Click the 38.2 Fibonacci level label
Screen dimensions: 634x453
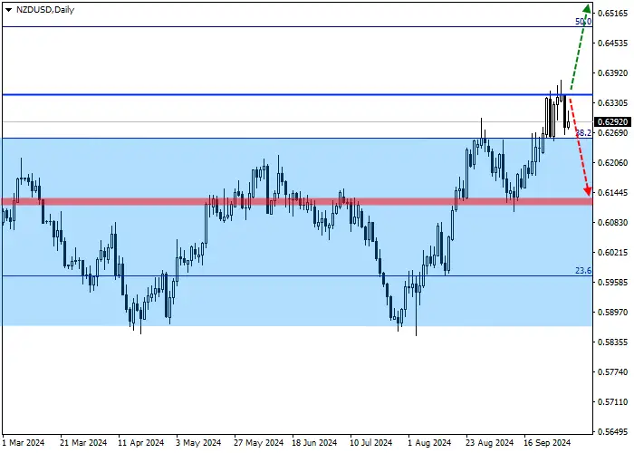pyautogui.click(x=583, y=132)
